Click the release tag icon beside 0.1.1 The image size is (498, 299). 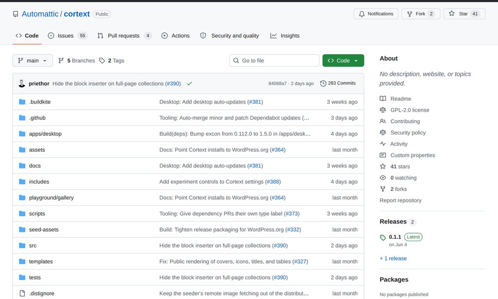click(x=382, y=237)
